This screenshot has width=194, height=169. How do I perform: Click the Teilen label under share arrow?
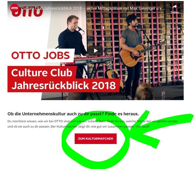coord(175,12)
